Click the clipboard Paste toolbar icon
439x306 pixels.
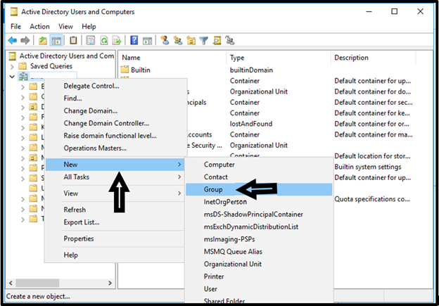[73, 40]
